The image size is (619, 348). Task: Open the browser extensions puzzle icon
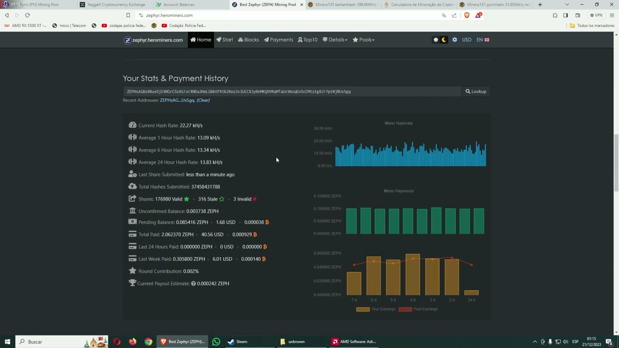pos(555,15)
